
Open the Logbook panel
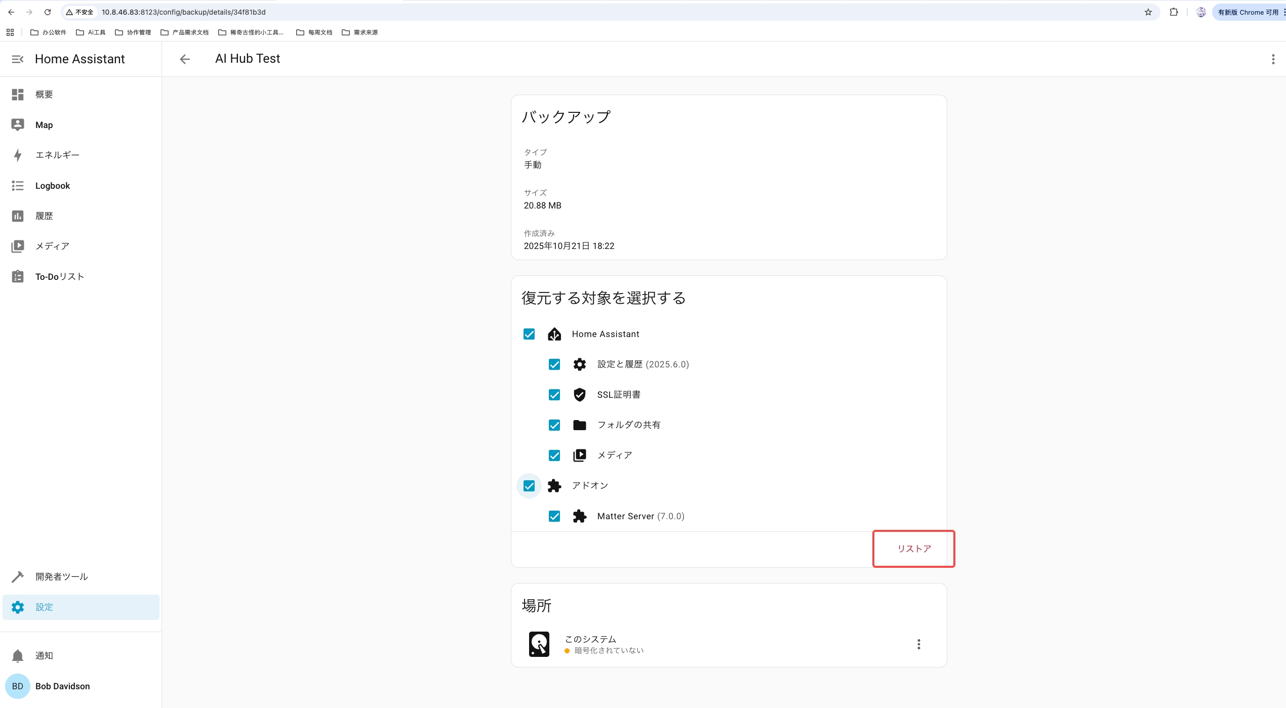81,186
